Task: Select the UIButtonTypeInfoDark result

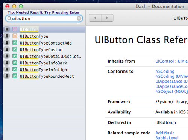Action: (x=44, y=63)
